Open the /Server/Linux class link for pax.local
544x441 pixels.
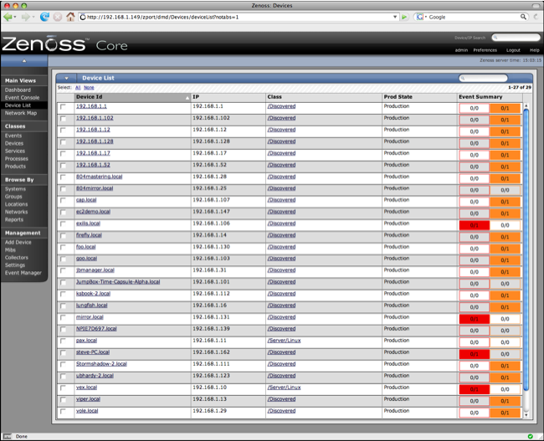tap(284, 341)
